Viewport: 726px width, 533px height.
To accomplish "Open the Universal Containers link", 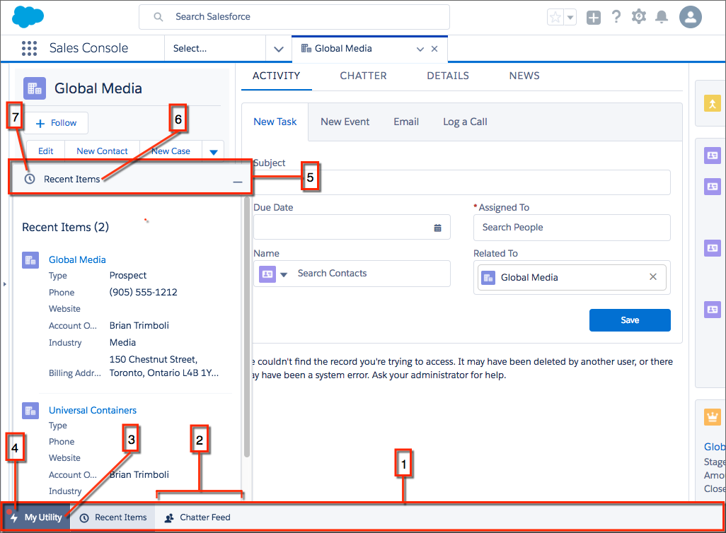I will 93,411.
